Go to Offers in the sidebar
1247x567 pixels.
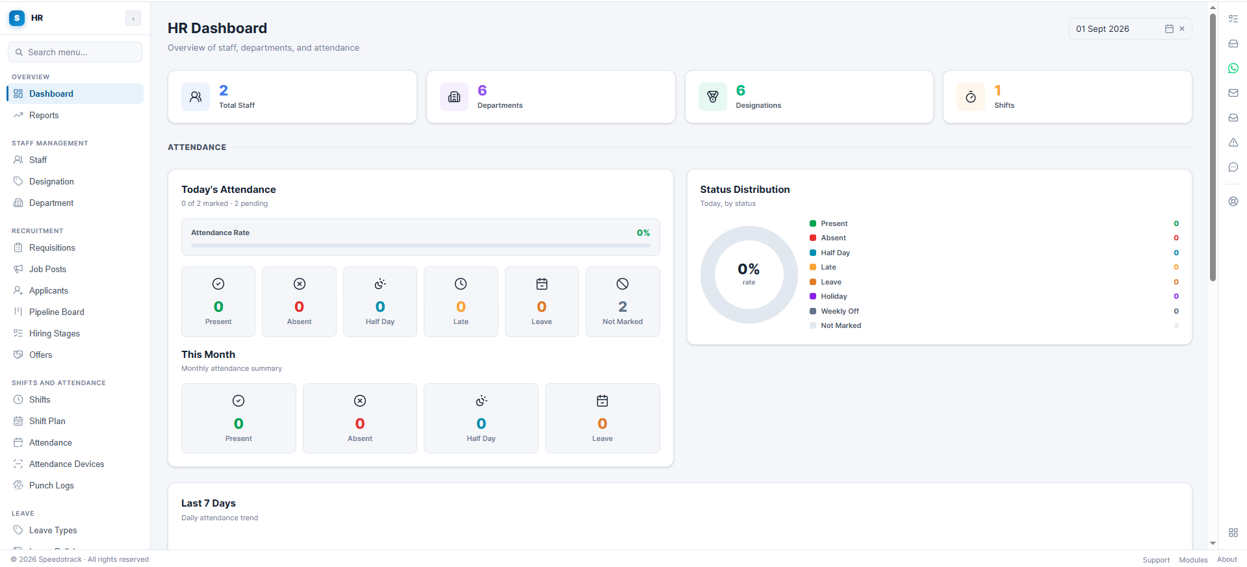pyautogui.click(x=75, y=355)
